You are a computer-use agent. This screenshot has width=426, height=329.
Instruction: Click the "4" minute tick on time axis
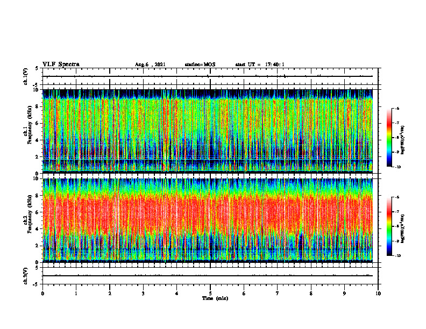(176, 294)
